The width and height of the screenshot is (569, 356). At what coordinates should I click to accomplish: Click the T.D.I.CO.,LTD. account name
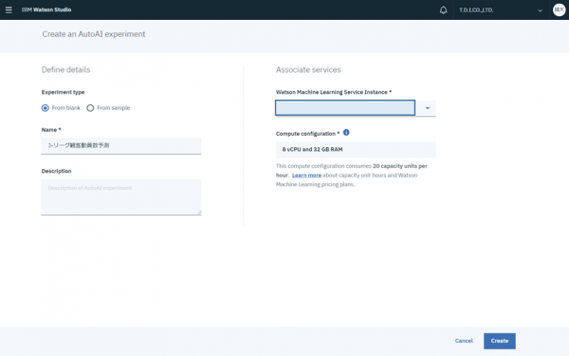(x=476, y=10)
